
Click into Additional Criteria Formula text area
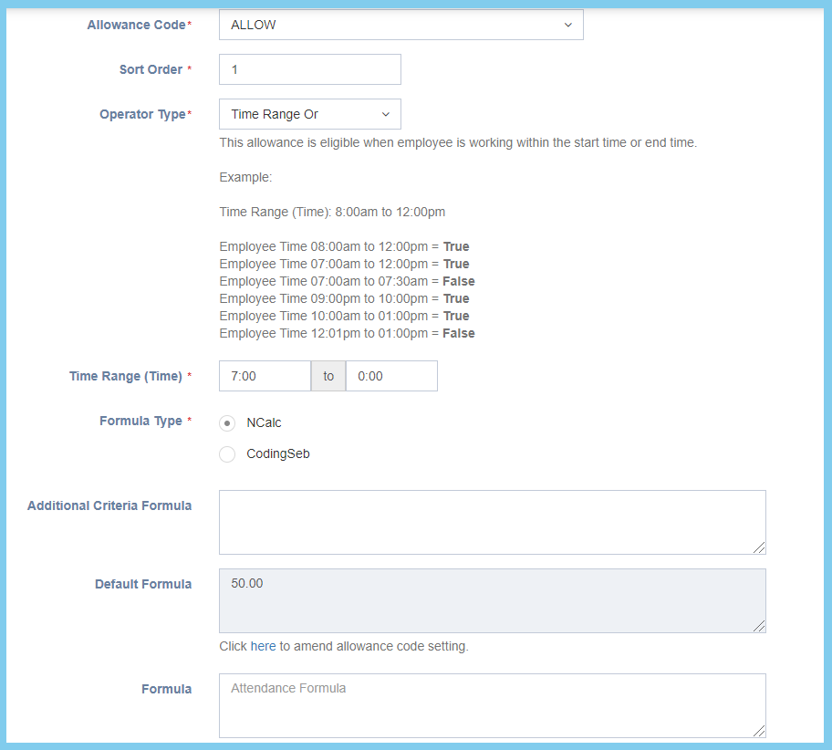tap(492, 522)
